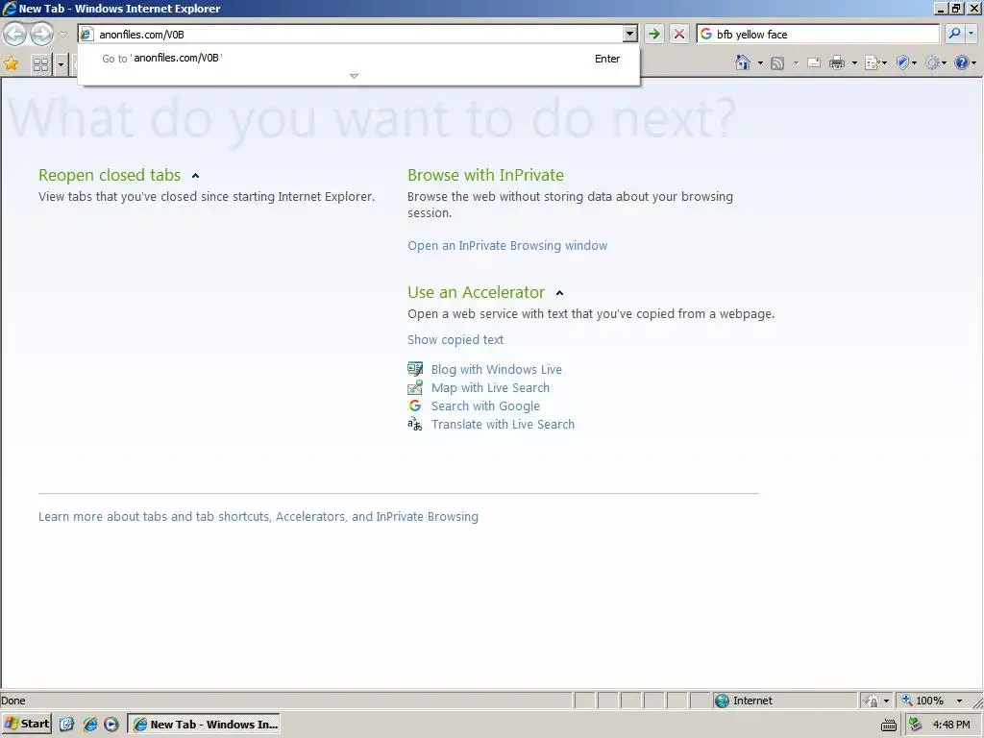Click the Print icon
Image resolution: width=984 pixels, height=738 pixels.
coord(837,62)
